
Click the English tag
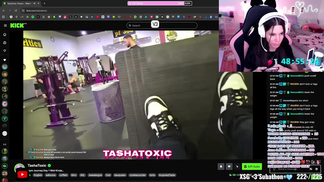pyautogui.click(x=38, y=175)
